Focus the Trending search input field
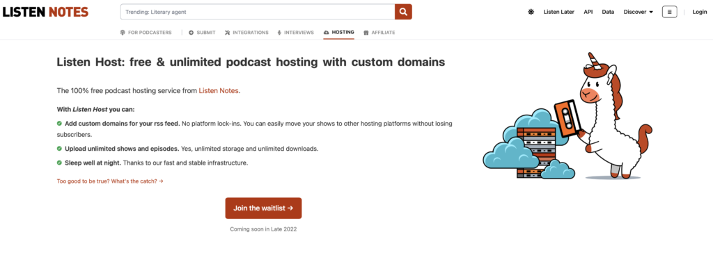This screenshot has width=713, height=264. point(258,12)
